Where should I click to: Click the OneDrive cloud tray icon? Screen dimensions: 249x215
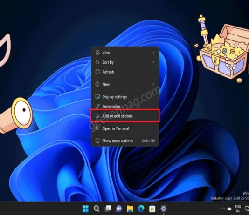pyautogui.click(x=229, y=209)
